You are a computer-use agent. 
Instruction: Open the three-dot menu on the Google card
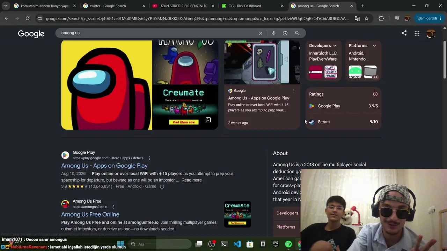(294, 91)
